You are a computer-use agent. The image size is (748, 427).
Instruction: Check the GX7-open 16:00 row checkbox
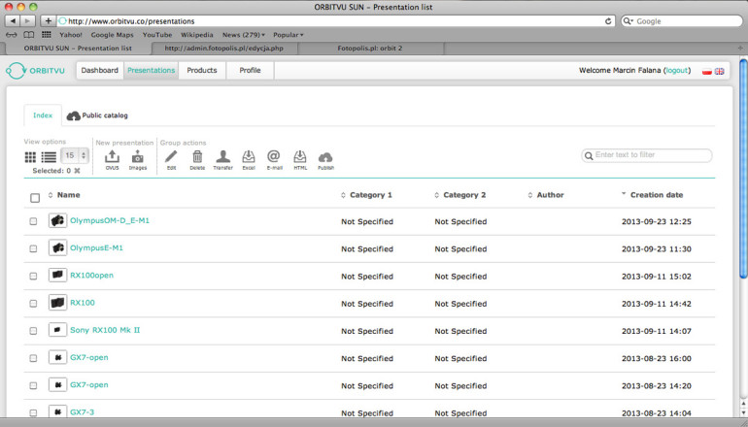pyautogui.click(x=33, y=358)
